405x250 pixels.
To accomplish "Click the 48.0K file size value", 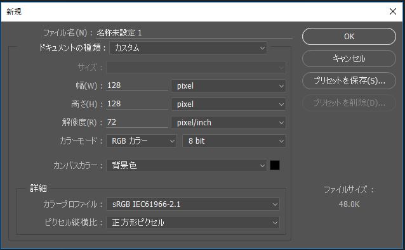I will 349,204.
